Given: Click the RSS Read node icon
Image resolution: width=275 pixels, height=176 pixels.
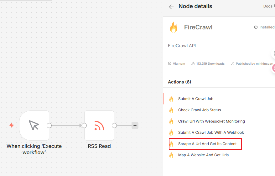Looking at the screenshot, I should (99, 126).
